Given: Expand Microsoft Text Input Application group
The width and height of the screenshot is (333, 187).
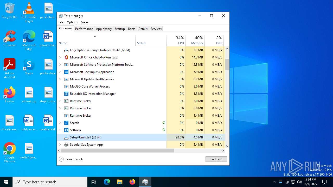Looking at the screenshot, I should tap(60, 72).
